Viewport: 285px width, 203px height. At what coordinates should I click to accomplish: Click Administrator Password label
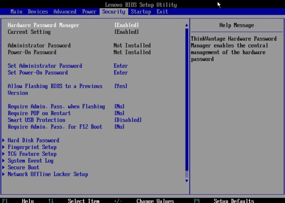tap(39, 45)
